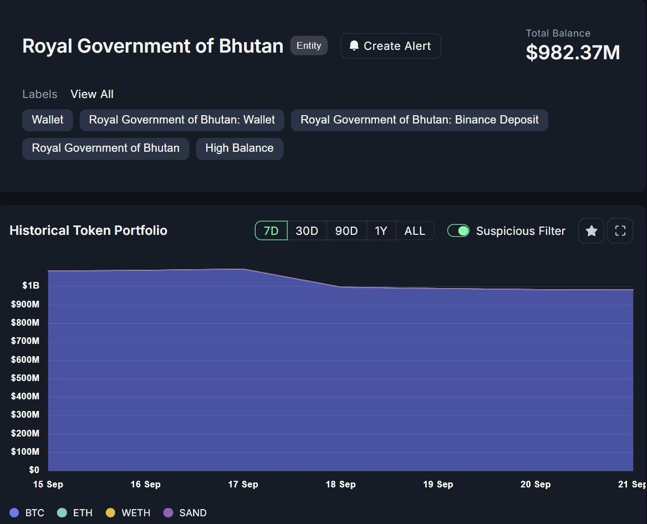The image size is (647, 524).
Task: Click the High Balance label
Action: (240, 148)
